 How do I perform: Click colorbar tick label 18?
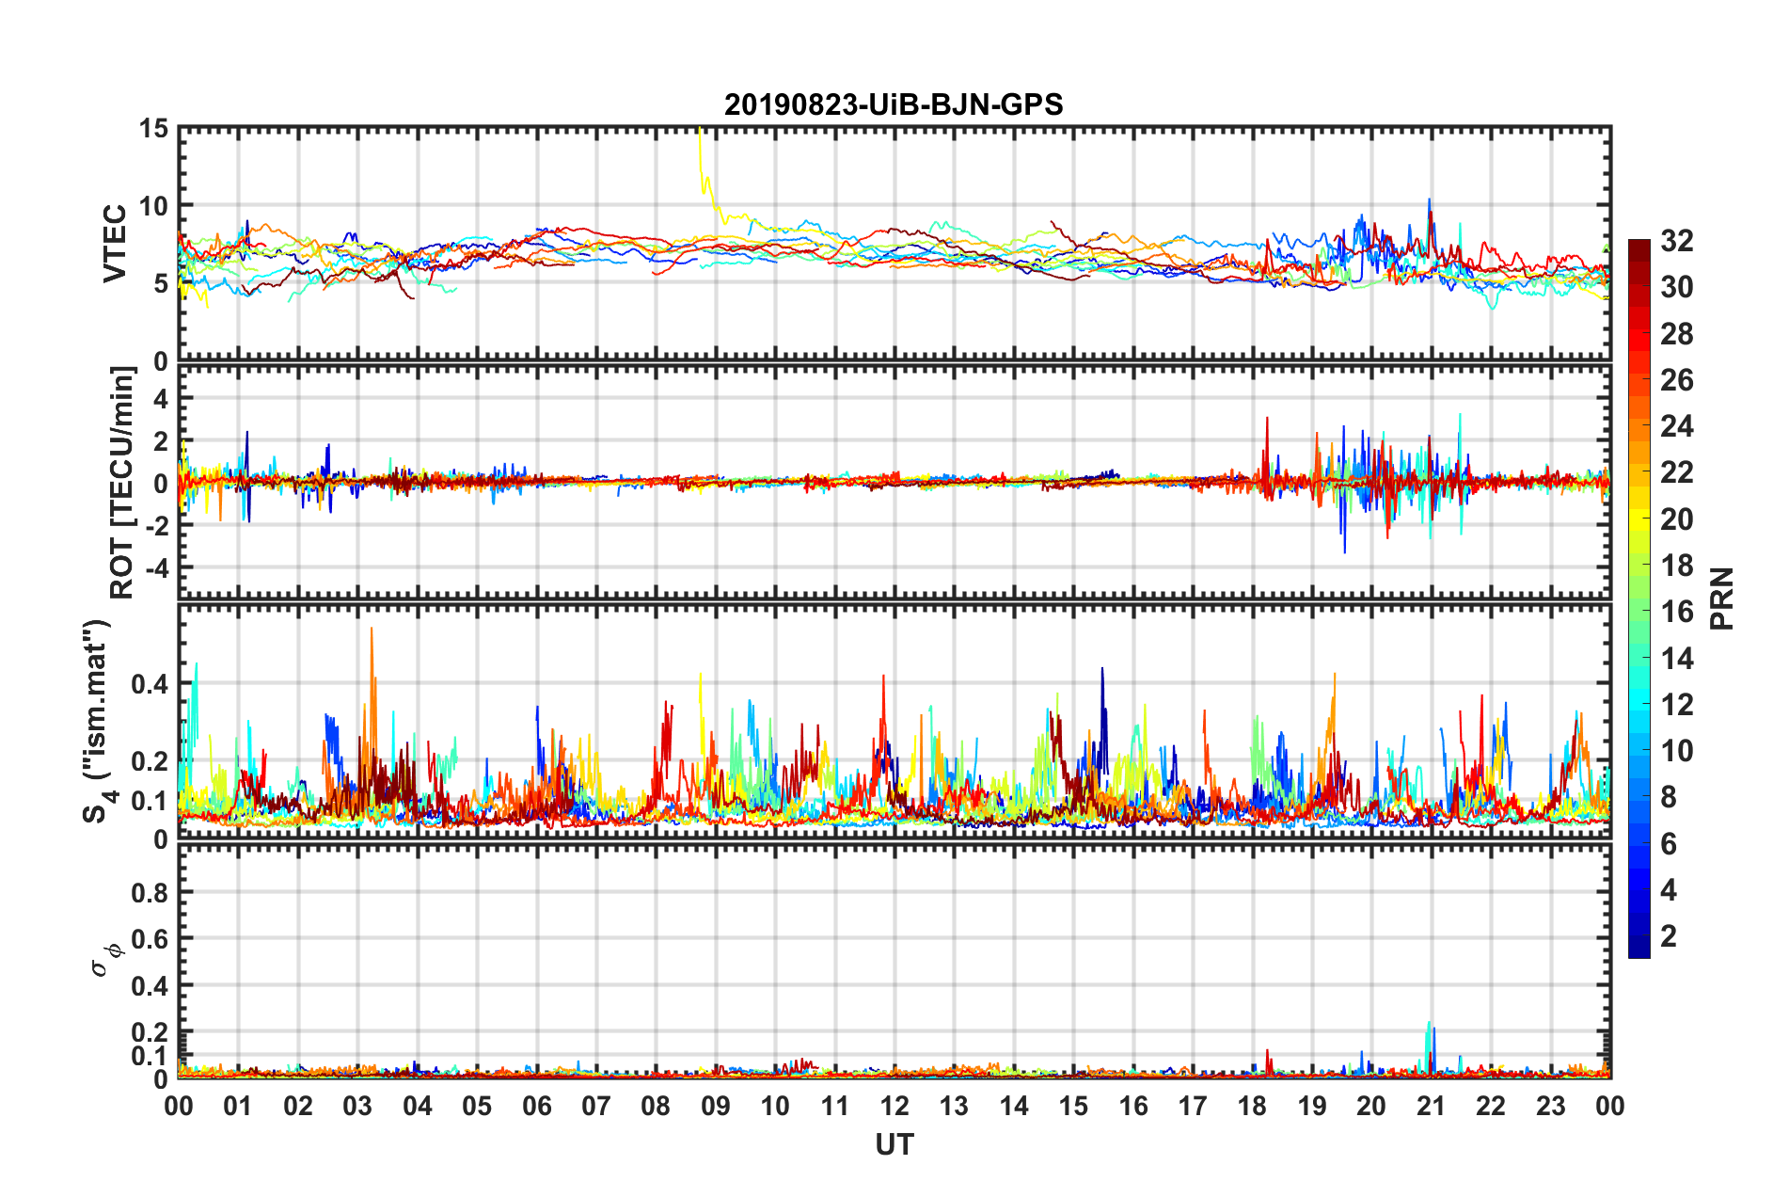click(1676, 566)
